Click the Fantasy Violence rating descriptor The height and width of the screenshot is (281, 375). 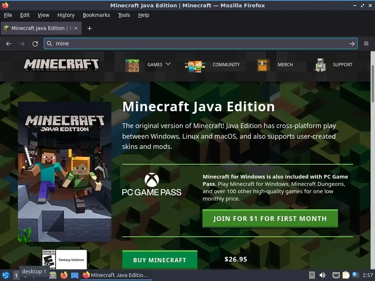(x=71, y=260)
